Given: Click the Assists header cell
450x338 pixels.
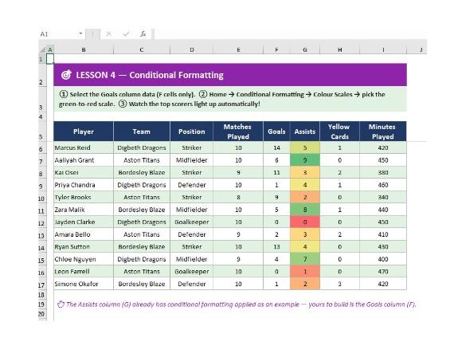Looking at the screenshot, I should pyautogui.click(x=305, y=132).
